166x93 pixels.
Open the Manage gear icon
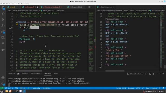click(x=3, y=84)
